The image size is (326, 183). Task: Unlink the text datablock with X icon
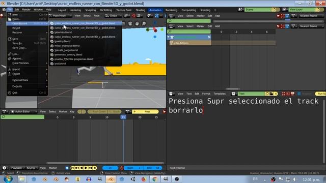276,94
